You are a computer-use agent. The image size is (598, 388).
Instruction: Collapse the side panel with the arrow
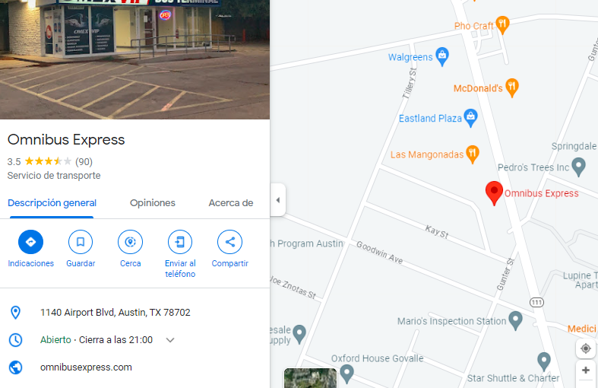(x=278, y=200)
